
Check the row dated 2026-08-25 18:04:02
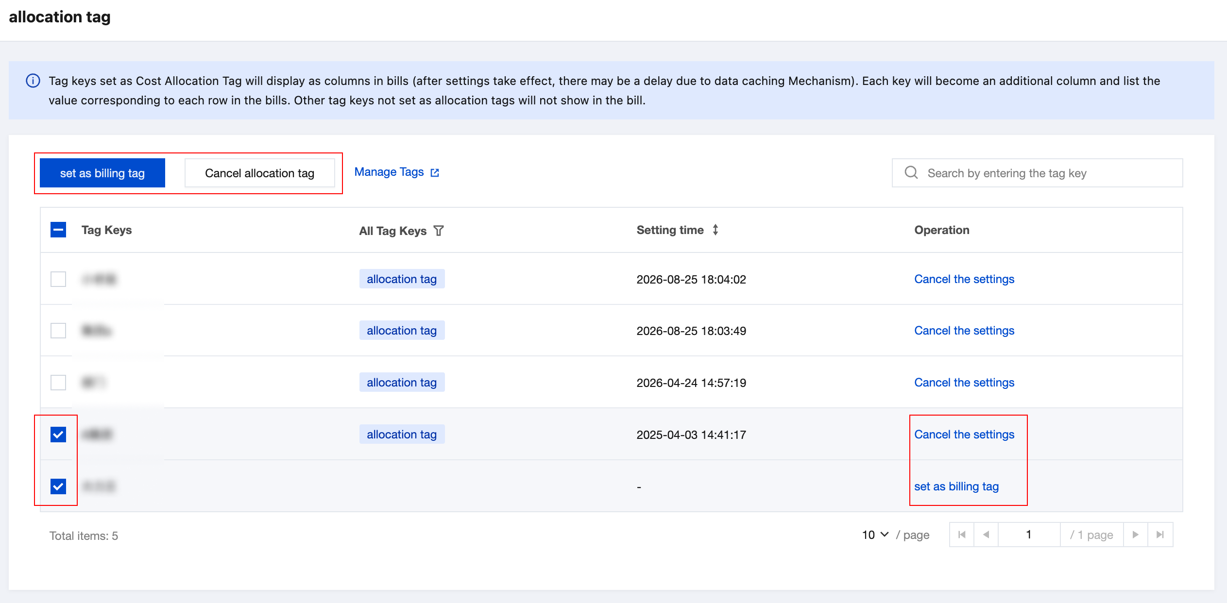point(58,279)
